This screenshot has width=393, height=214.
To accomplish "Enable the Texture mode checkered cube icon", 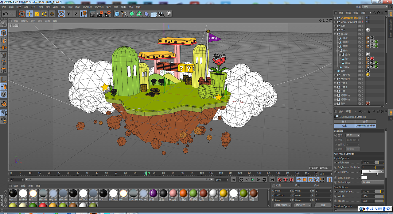I will click(x=4, y=40).
